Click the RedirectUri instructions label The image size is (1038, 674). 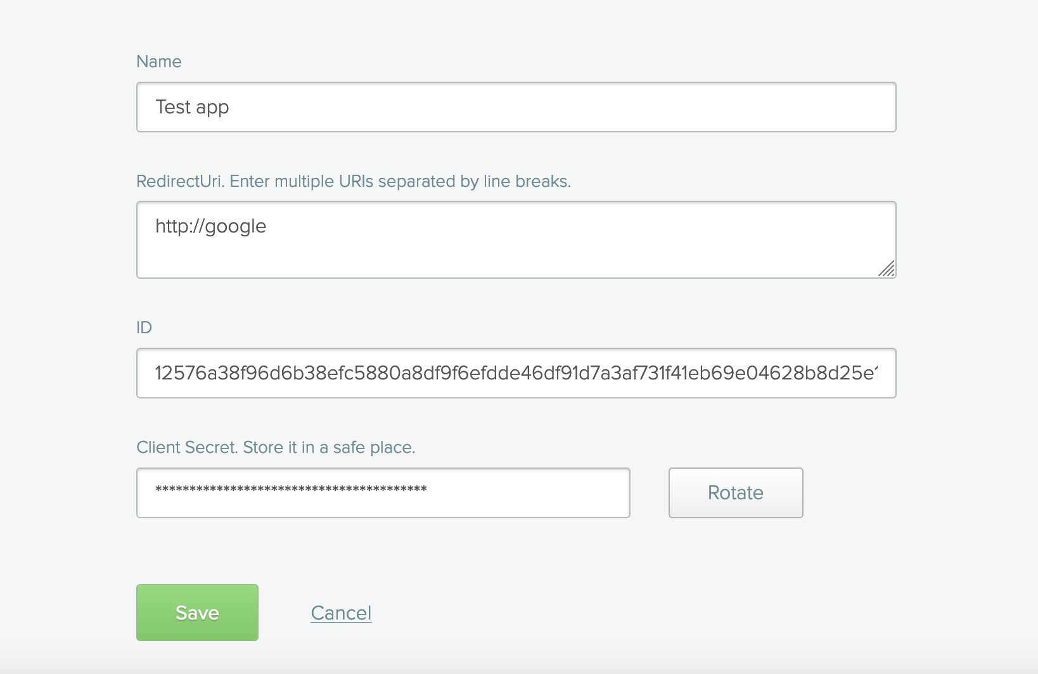click(354, 182)
